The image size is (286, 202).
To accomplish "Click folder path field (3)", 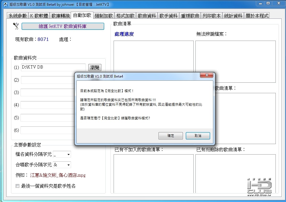I will (48, 92).
